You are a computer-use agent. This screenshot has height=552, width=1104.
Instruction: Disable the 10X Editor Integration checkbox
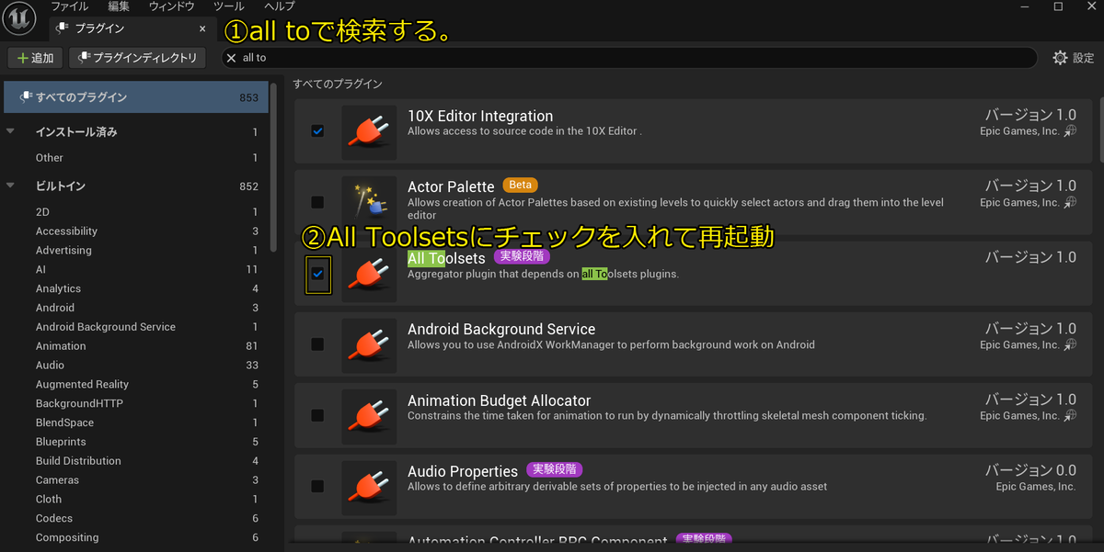(317, 131)
